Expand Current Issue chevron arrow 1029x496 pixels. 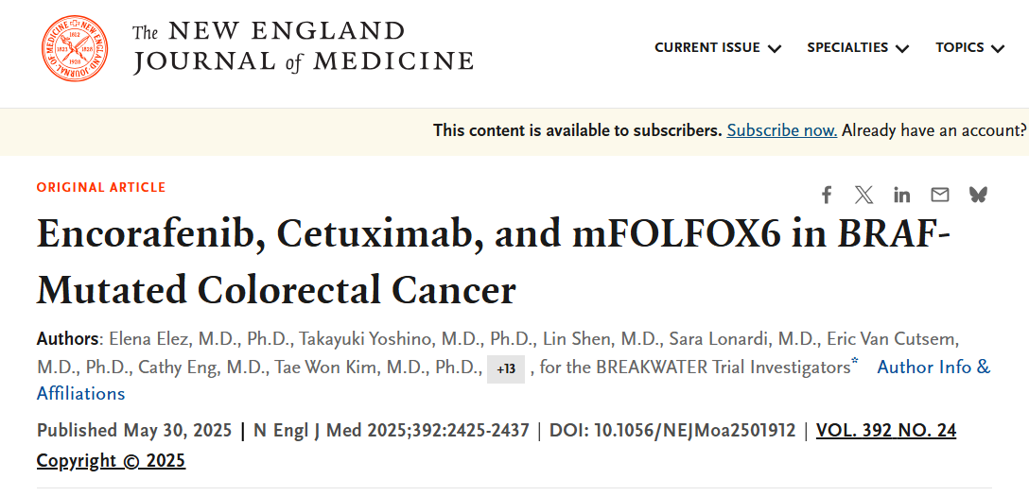pos(775,48)
